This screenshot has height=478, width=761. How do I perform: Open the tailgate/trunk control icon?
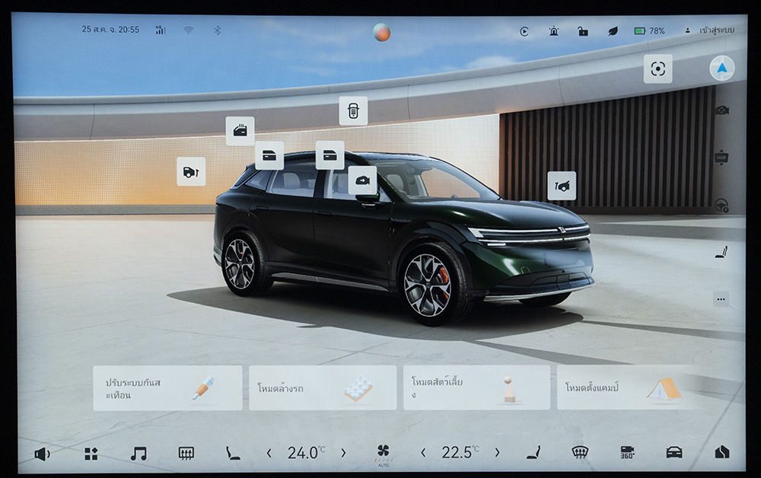coord(191,172)
